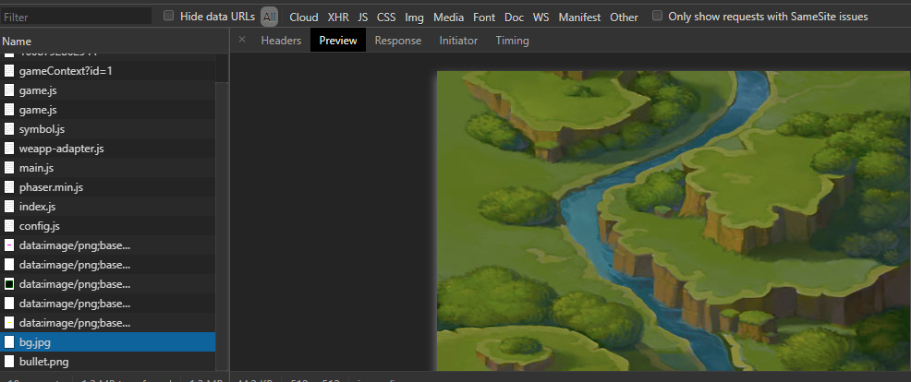The image size is (911, 382).
Task: Filter requests by Cloud
Action: click(304, 18)
